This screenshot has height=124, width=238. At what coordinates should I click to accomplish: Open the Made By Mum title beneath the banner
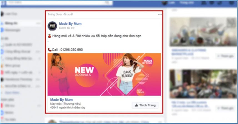pyautogui.click(x=61, y=100)
